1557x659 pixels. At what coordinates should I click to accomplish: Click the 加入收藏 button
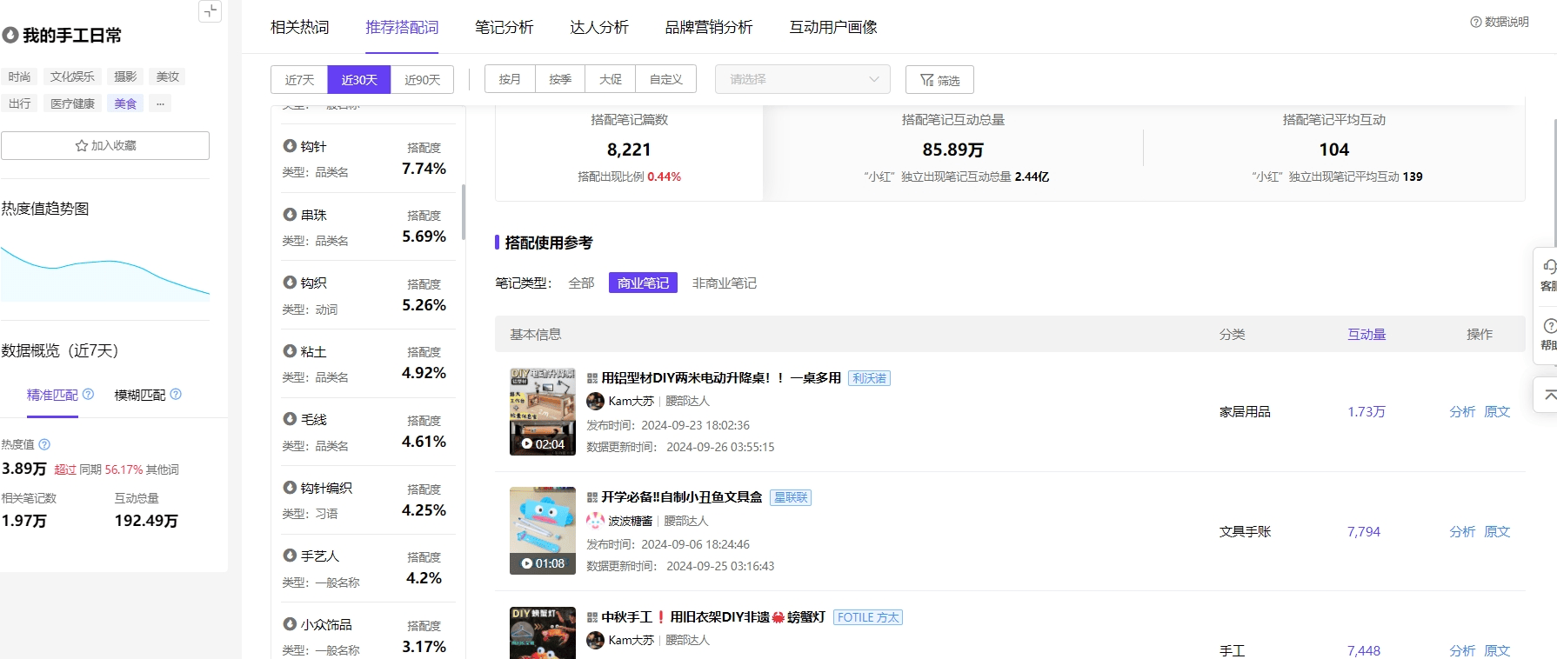click(105, 146)
